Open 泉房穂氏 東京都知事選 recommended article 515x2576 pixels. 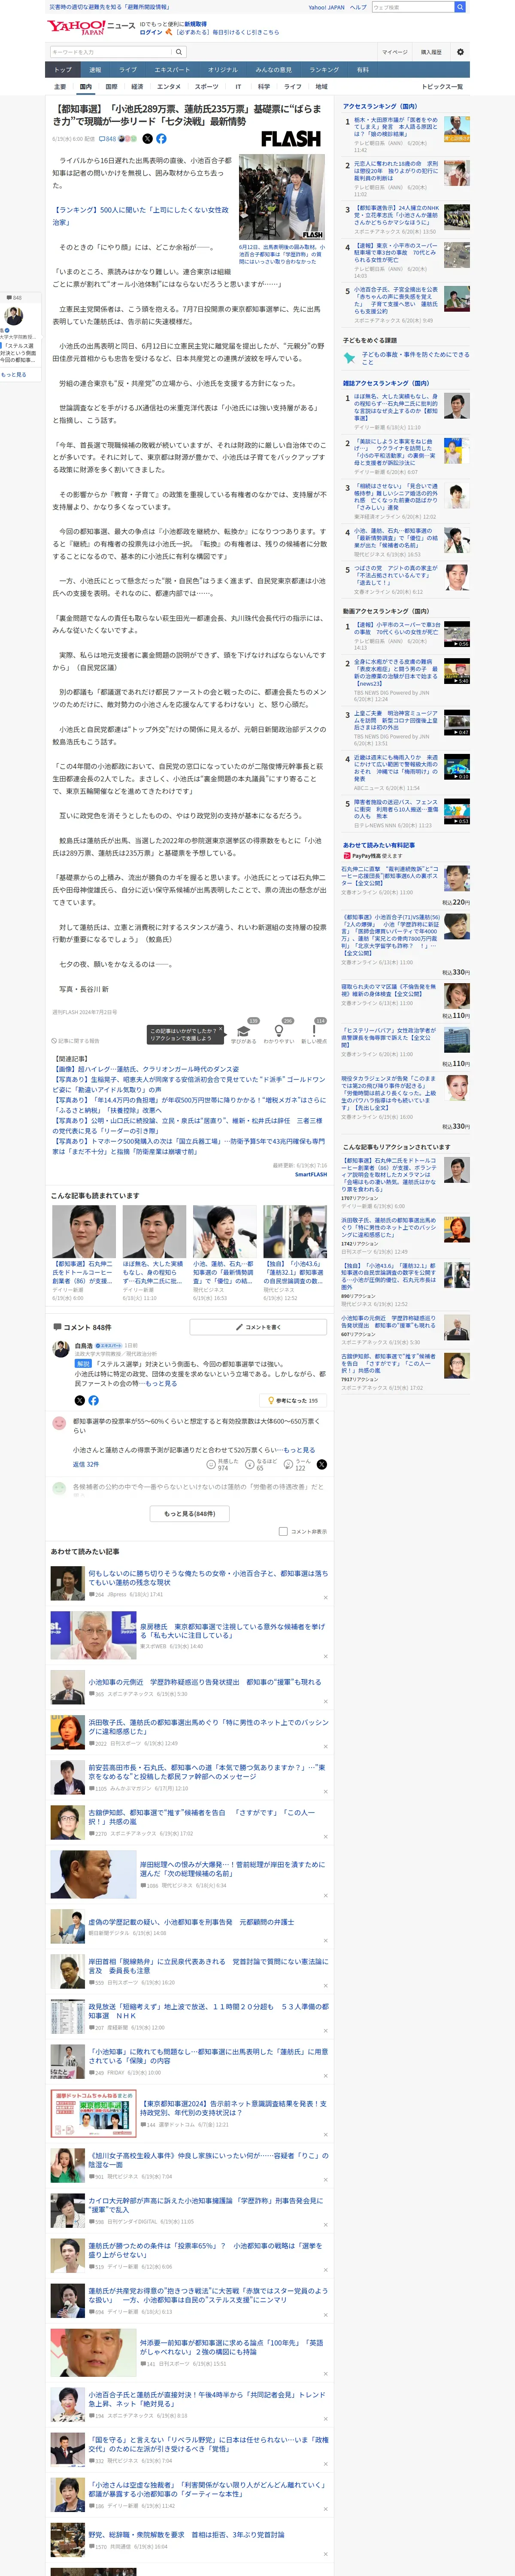(232, 1631)
